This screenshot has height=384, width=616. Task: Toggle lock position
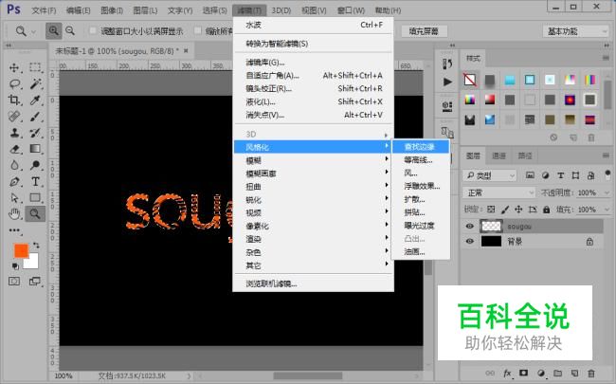tap(518, 210)
